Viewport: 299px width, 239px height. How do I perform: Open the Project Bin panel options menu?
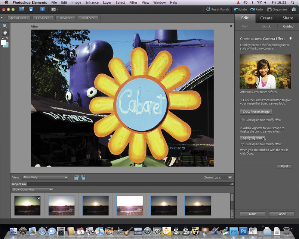pos(232,184)
